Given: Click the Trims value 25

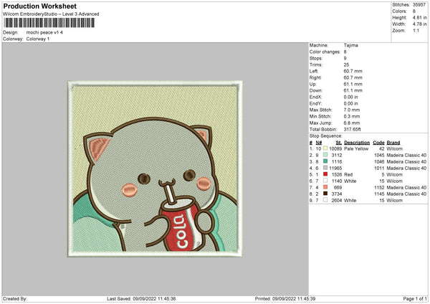Looking at the screenshot, I should tap(346, 65).
